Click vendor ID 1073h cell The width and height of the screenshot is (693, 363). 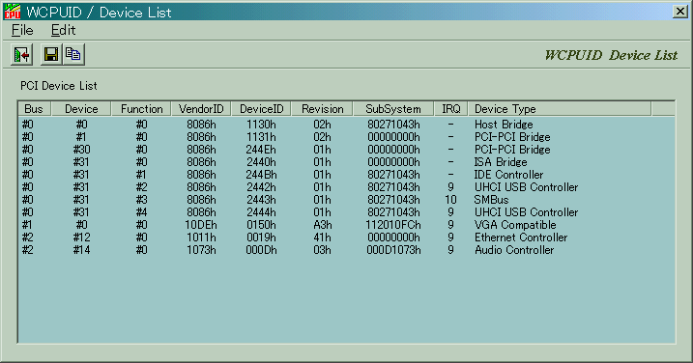pos(201,250)
